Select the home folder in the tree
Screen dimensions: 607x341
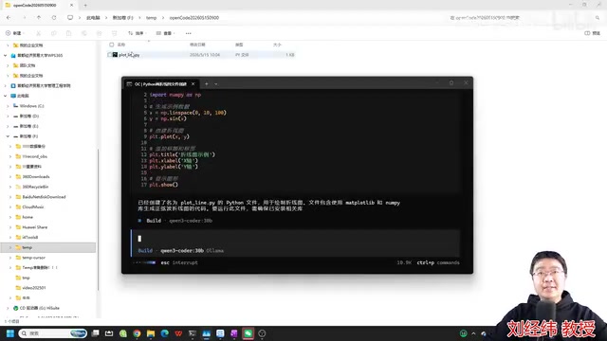[28, 217]
